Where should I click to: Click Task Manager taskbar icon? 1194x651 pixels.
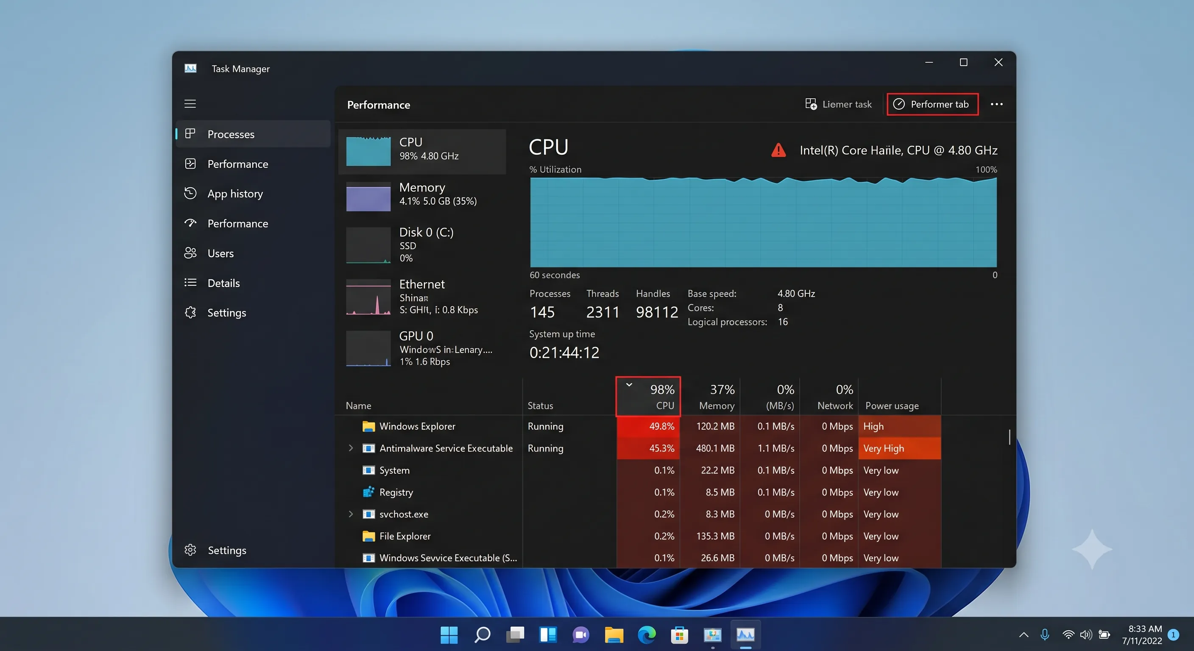pos(745,634)
